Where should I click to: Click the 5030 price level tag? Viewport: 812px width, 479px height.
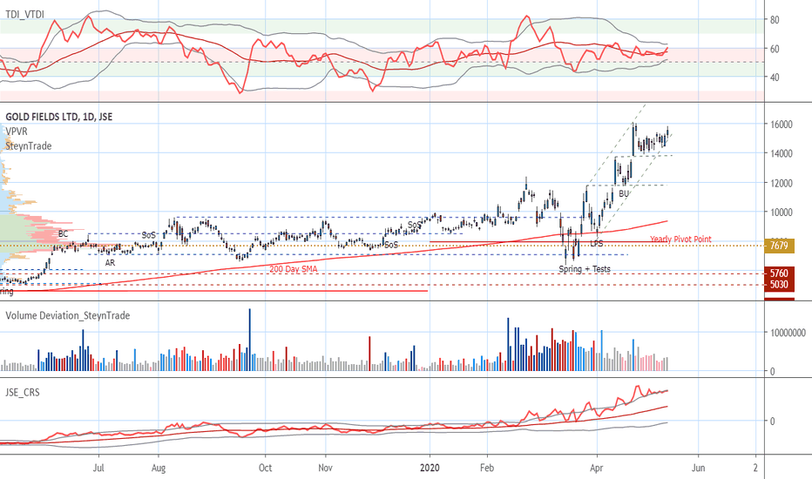[779, 285]
